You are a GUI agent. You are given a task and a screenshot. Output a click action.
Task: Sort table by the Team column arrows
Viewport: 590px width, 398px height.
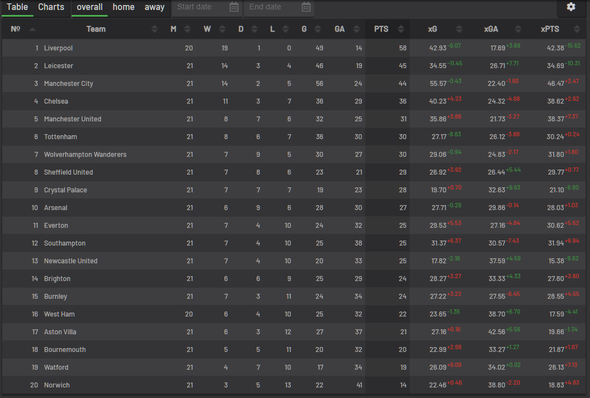pyautogui.click(x=154, y=29)
